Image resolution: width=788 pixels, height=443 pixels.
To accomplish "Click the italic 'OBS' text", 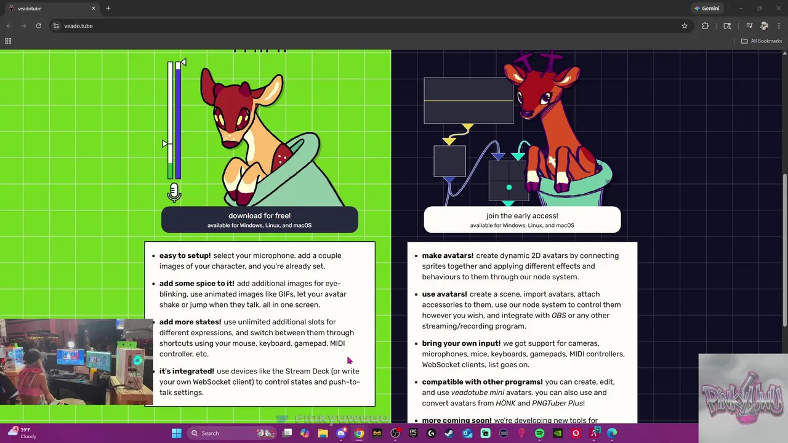I will [558, 316].
